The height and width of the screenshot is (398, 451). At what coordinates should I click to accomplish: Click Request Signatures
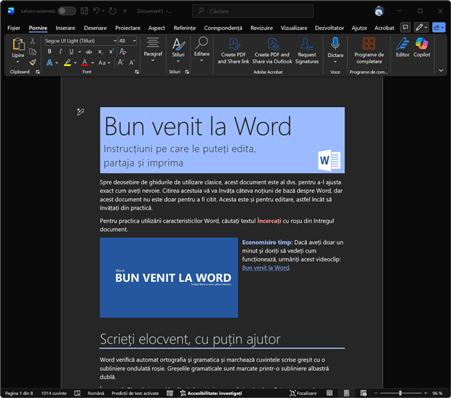point(307,51)
